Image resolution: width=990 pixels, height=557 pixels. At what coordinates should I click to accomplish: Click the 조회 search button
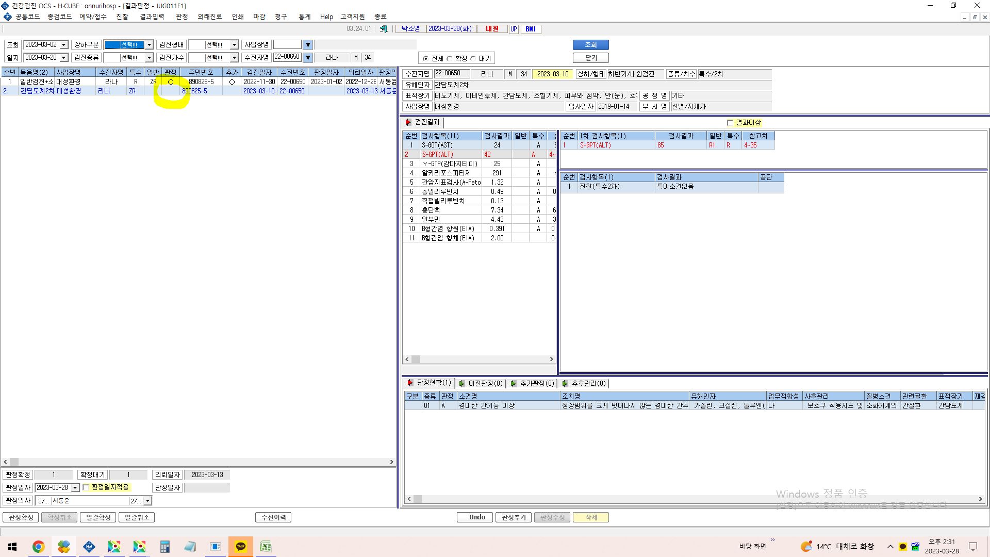click(590, 45)
